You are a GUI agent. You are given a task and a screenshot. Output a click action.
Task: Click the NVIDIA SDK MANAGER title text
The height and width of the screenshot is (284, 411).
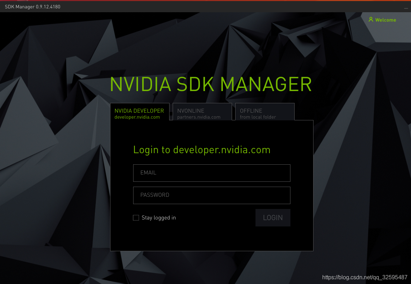tap(211, 84)
